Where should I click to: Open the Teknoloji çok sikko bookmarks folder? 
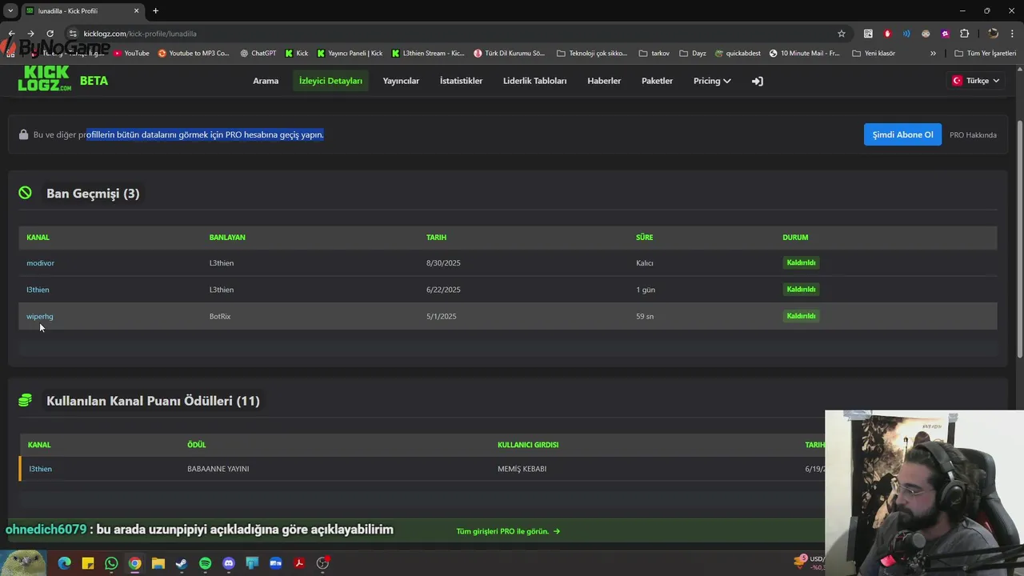tap(592, 54)
